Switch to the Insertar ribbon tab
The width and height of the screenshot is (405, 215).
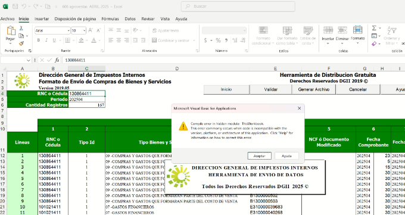[42, 19]
